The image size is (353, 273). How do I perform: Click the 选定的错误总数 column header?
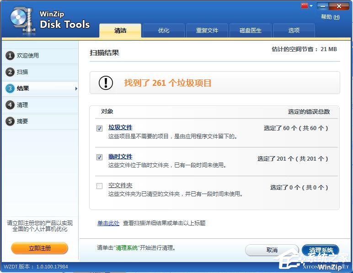(x=309, y=112)
